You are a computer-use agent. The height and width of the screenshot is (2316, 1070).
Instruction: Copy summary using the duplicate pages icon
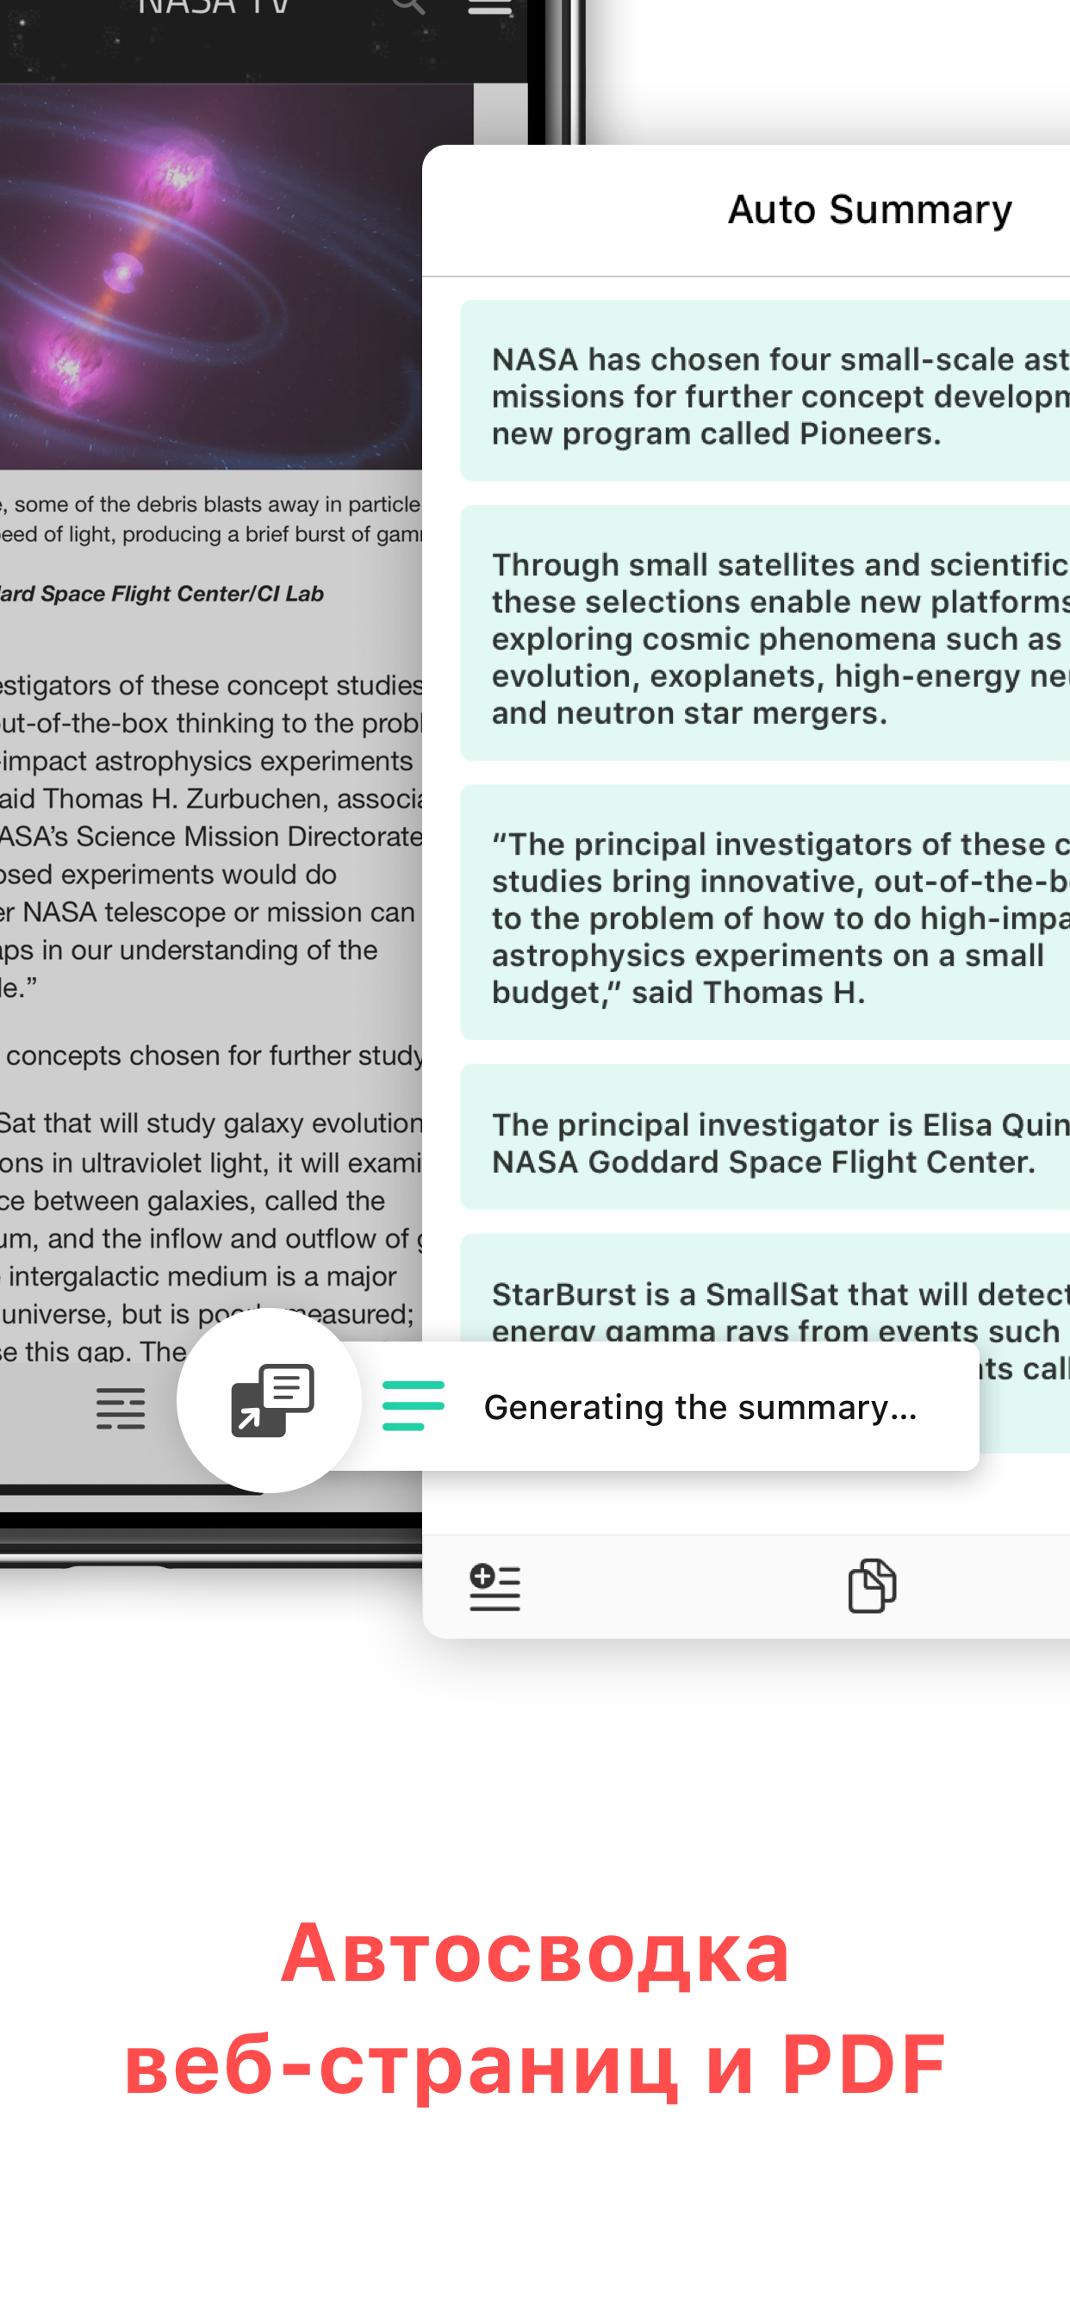[871, 1586]
